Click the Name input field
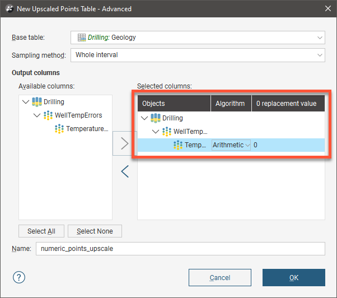Screen dimensions: 337x298 180,249
